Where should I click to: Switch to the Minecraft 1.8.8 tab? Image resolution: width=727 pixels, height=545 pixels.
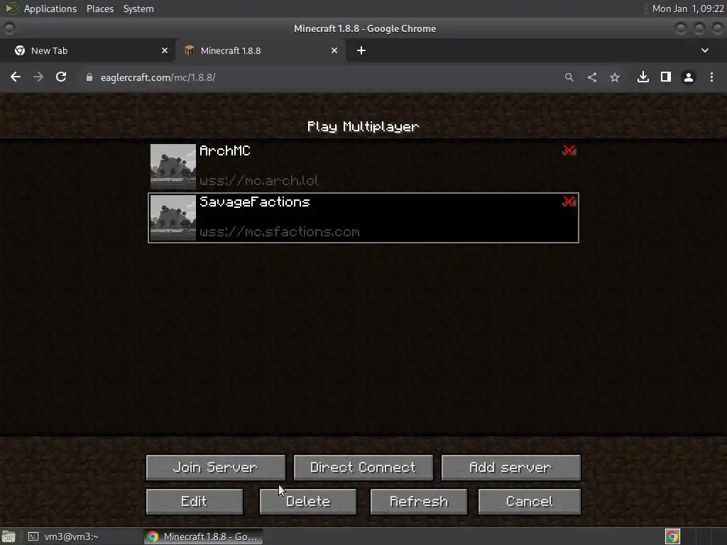(x=261, y=50)
